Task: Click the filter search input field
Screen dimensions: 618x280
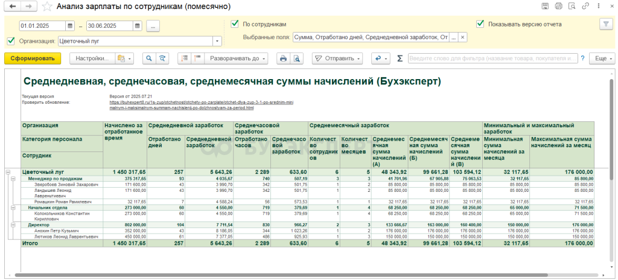Action: [492, 59]
